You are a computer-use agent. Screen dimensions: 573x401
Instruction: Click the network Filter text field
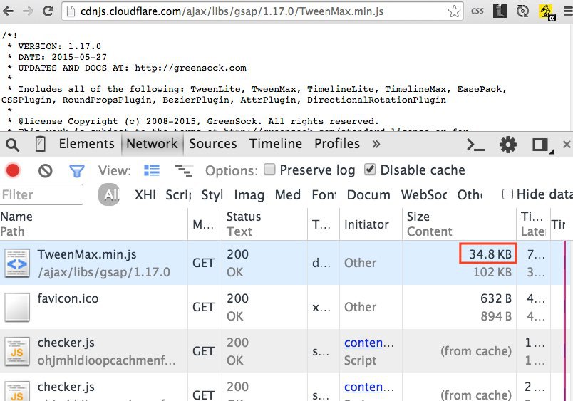click(41, 194)
